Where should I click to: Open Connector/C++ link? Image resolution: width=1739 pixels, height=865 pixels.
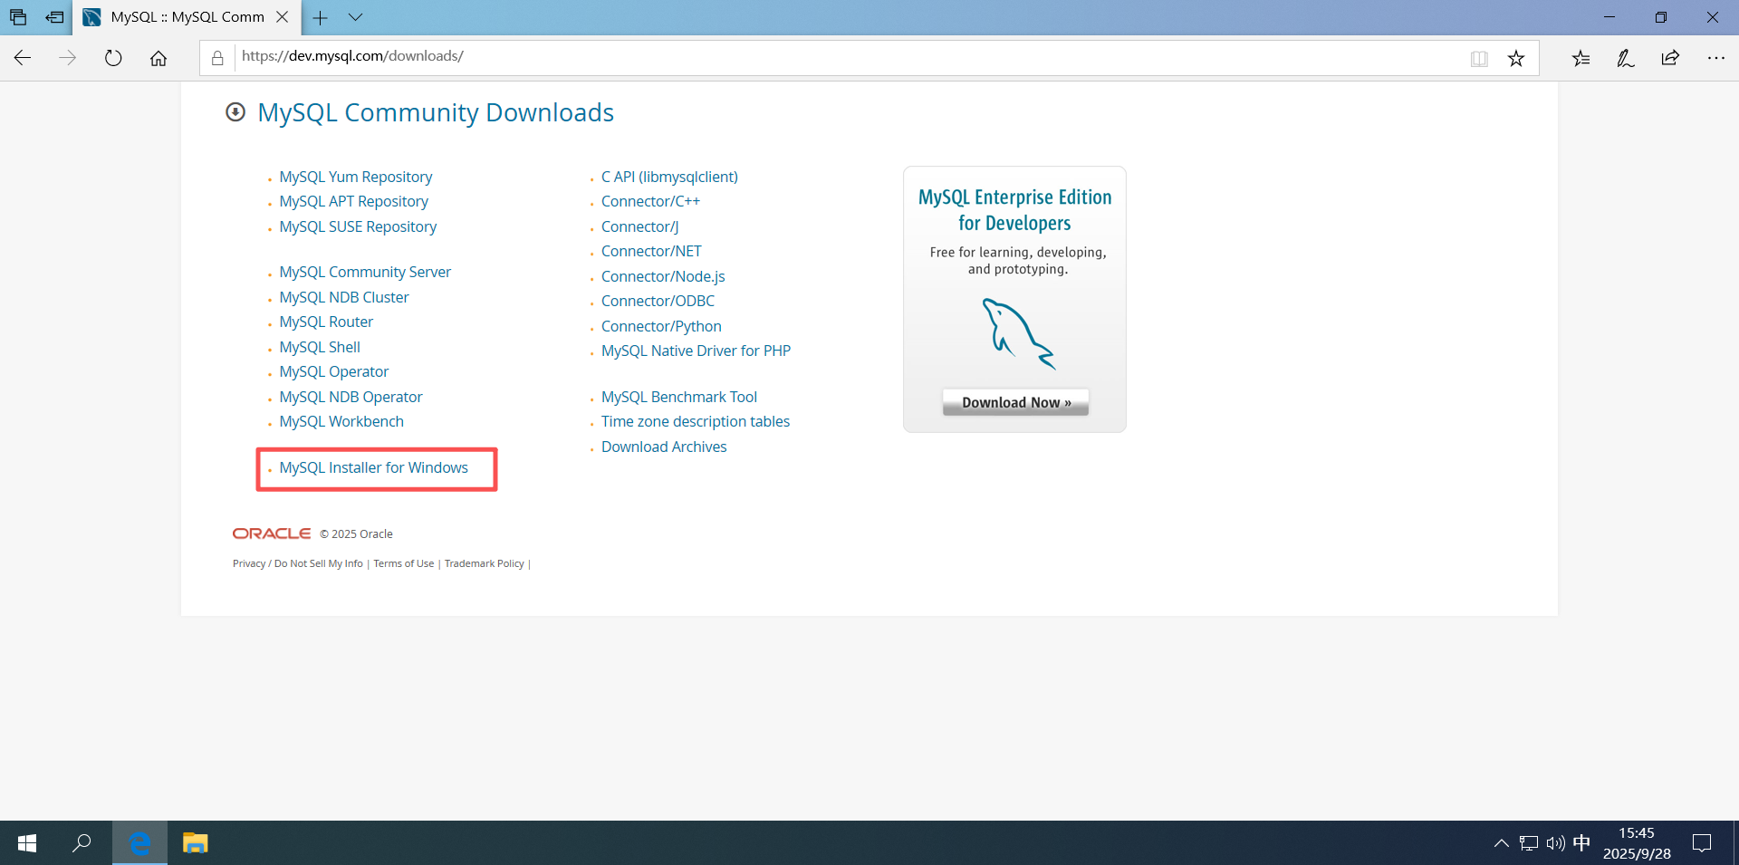pyautogui.click(x=650, y=201)
